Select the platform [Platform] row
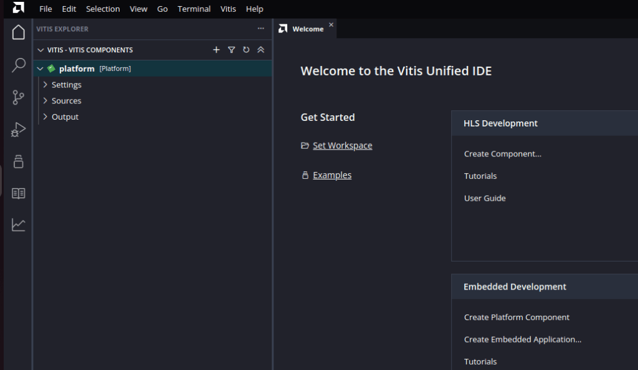The image size is (638, 370). tap(153, 69)
